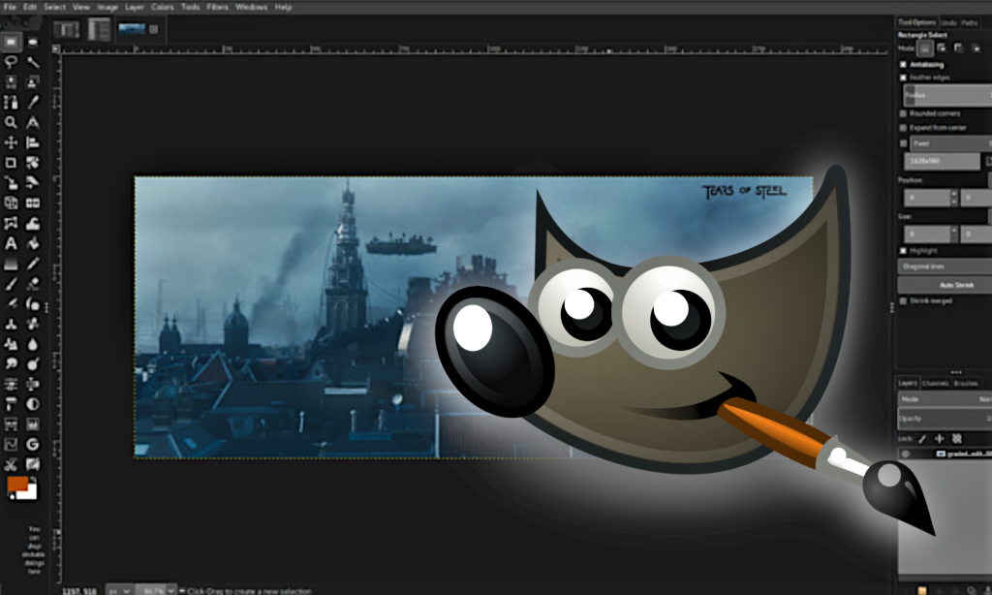992x595 pixels.
Task: Enable the Shrink merged checkbox
Action: 904,300
